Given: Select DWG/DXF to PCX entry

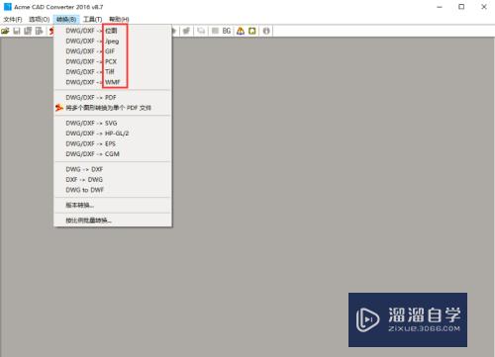Looking at the screenshot, I should [113, 61].
